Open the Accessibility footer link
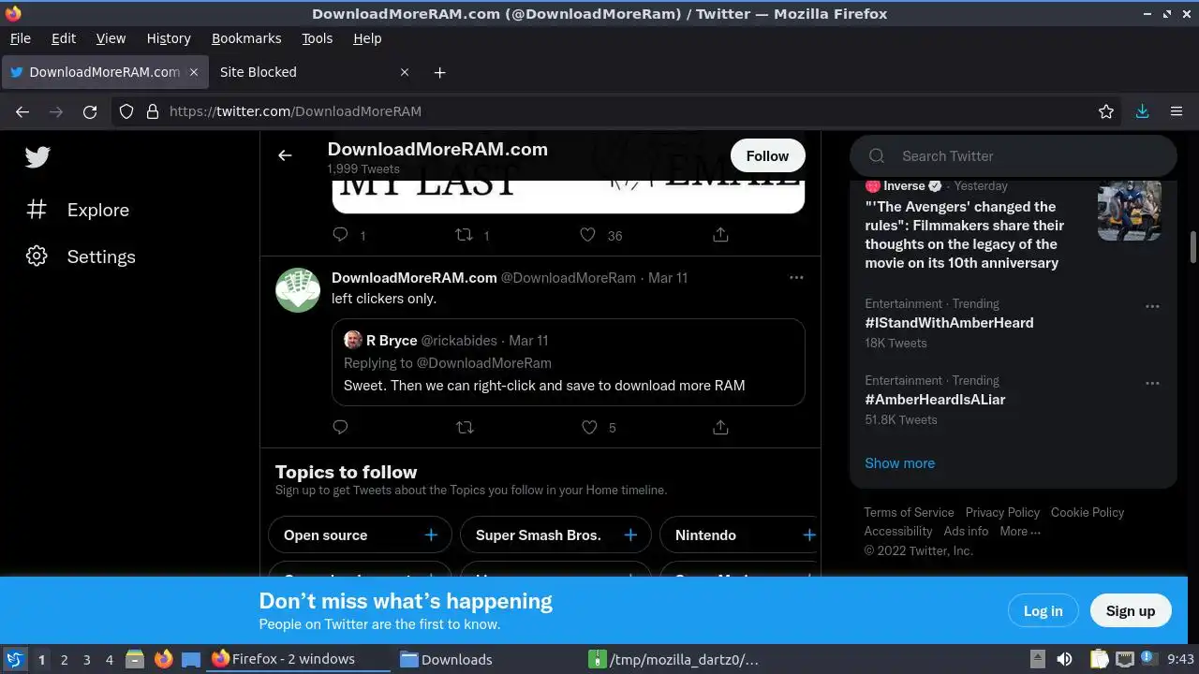This screenshot has width=1199, height=674. 898,532
